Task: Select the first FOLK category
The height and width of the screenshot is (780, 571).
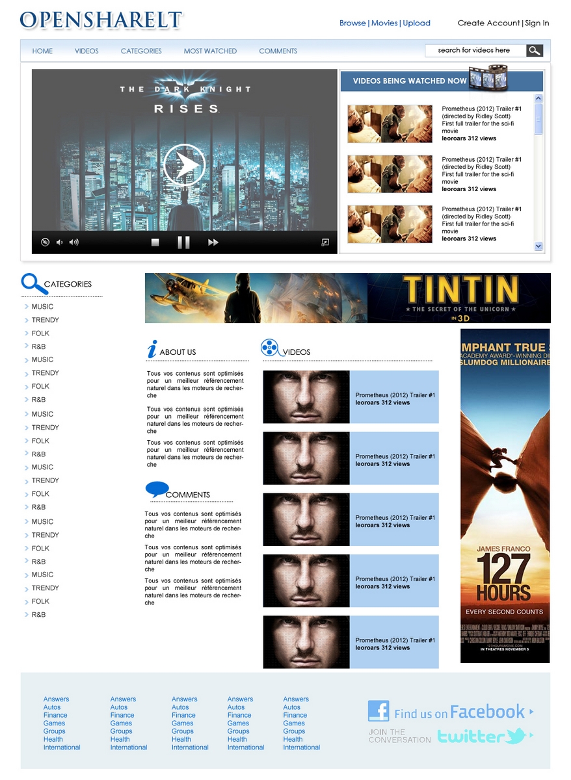Action: [x=40, y=333]
